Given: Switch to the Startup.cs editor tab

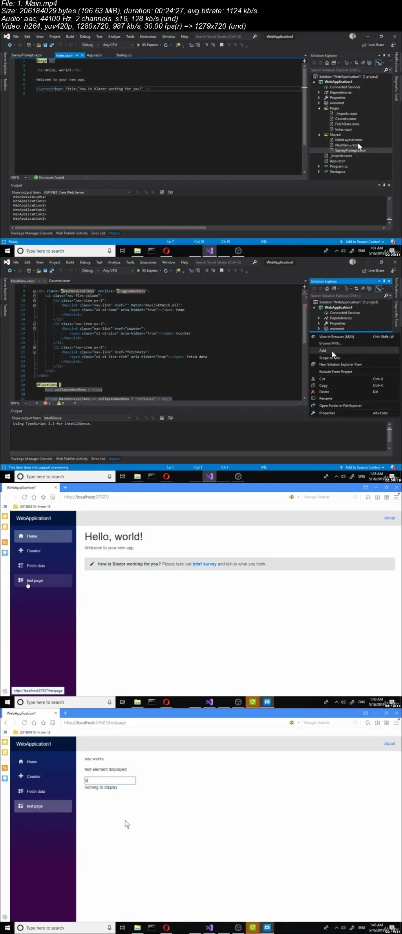Looking at the screenshot, I should point(124,55).
